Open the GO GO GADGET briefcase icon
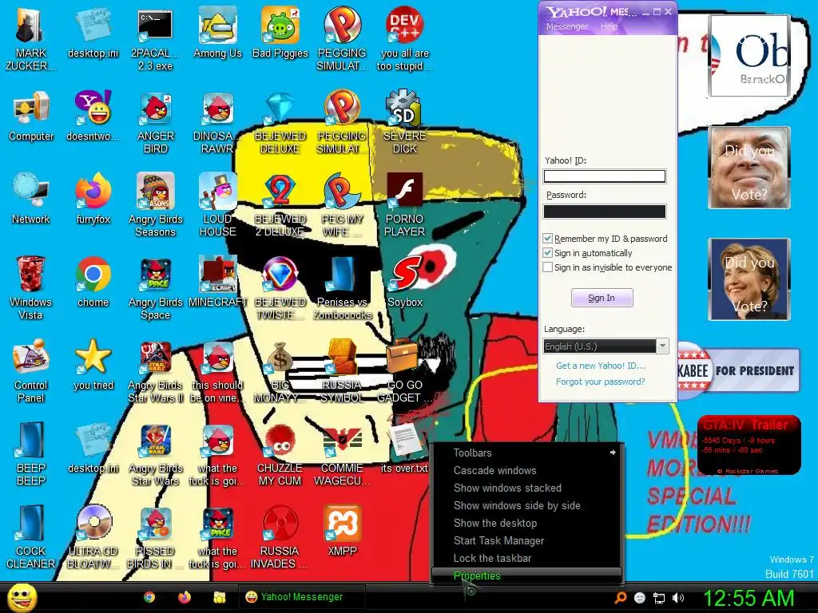The image size is (818, 613). 405,370
